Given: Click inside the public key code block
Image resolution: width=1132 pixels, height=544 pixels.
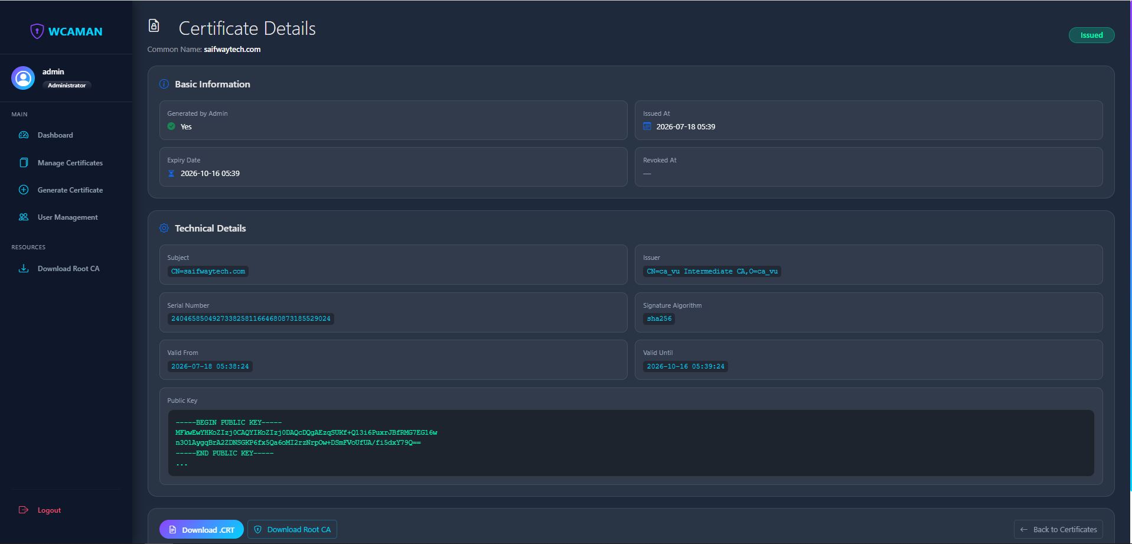Looking at the screenshot, I should point(631,443).
